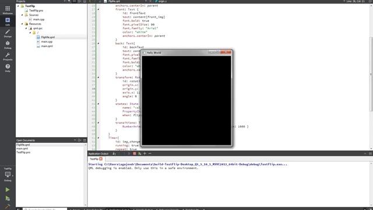Open the Welcome mode
The image size is (373, 210).
[x=8, y=10]
